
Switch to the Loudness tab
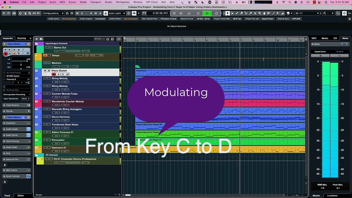(x=332, y=196)
